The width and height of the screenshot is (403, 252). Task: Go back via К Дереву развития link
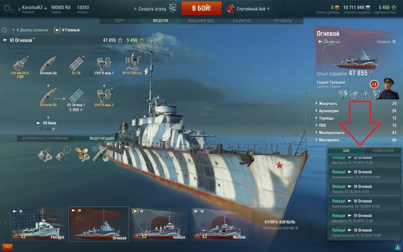pos(30,30)
